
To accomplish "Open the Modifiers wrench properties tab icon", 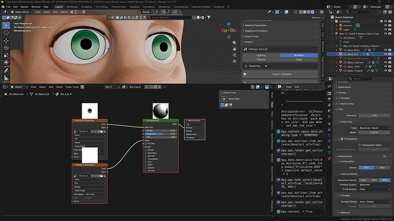I will 329,130.
